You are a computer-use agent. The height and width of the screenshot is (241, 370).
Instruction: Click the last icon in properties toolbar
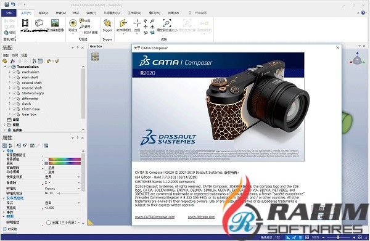click(46, 145)
